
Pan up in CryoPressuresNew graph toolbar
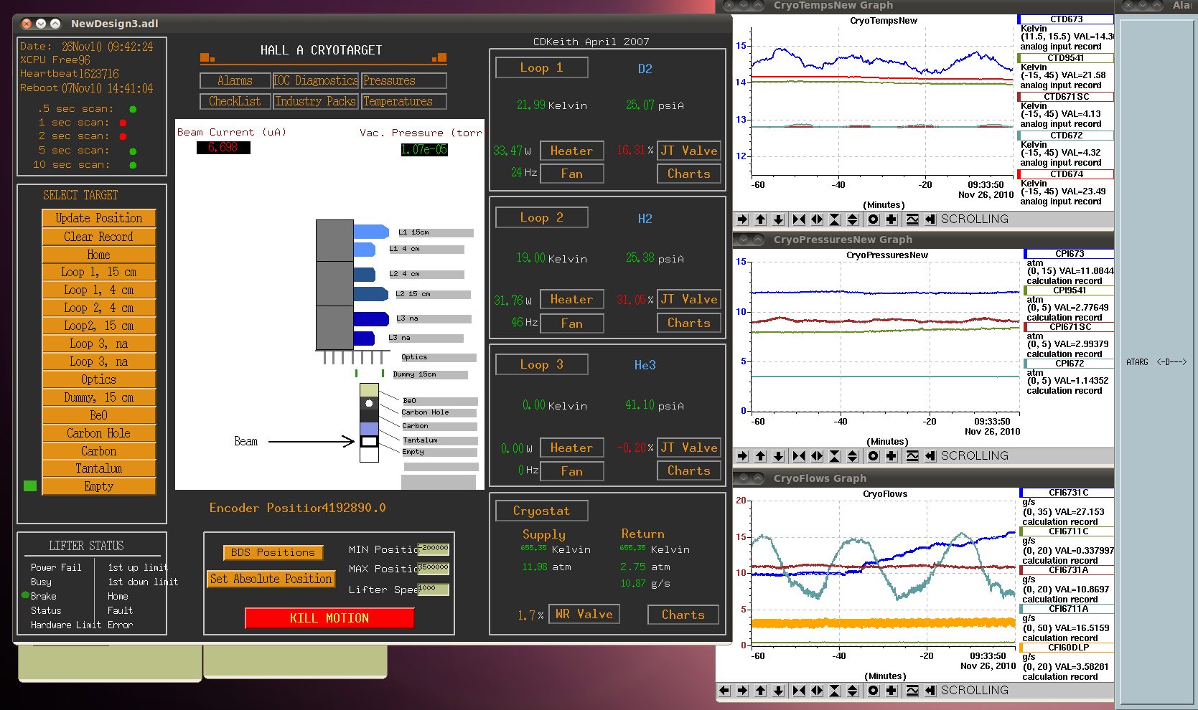[x=761, y=456]
